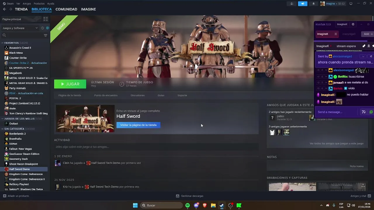Click the KickTalk pin icon beside stream title
Viewport: 374px width, 210px height.
(x=364, y=46)
